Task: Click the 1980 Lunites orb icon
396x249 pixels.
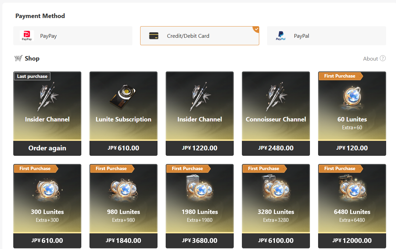Action: tap(199, 189)
